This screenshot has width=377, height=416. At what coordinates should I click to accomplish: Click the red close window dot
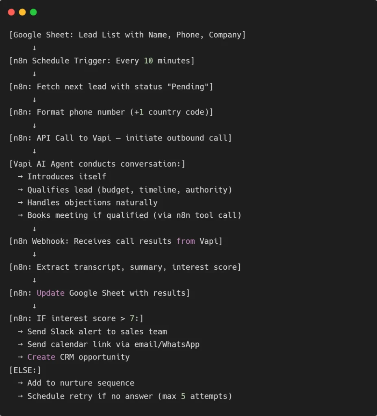11,12
